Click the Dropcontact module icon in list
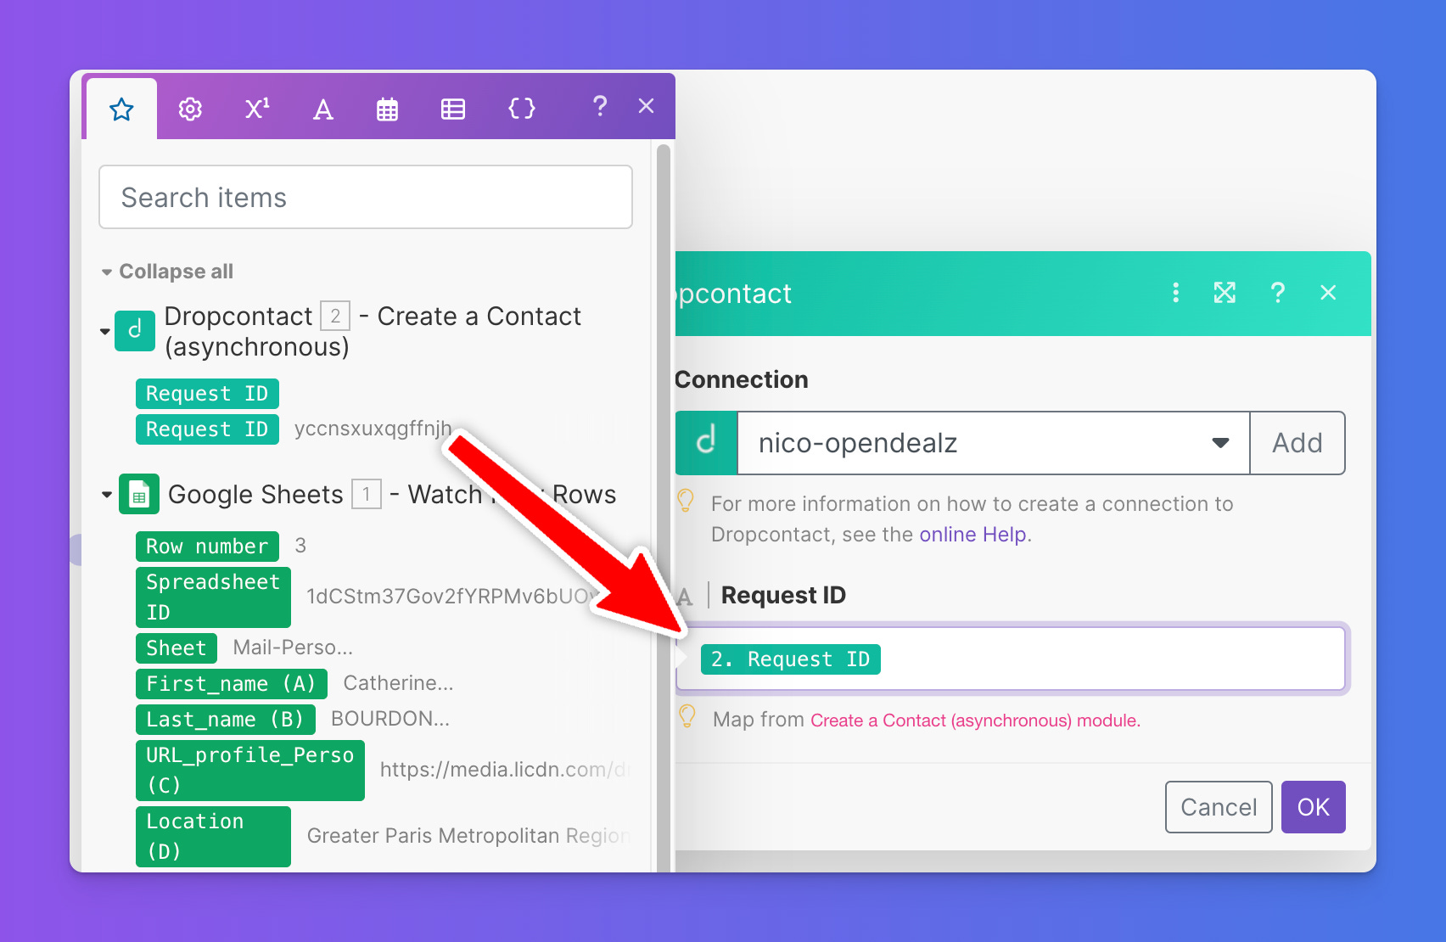1446x942 pixels. (x=135, y=330)
